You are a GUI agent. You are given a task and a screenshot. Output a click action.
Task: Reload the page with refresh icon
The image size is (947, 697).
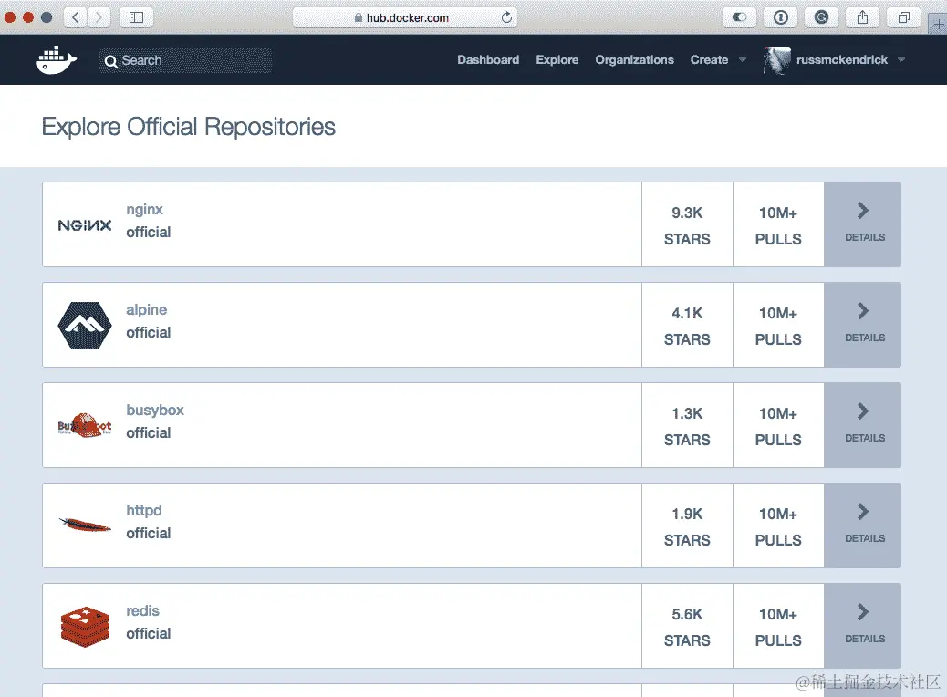(x=506, y=17)
